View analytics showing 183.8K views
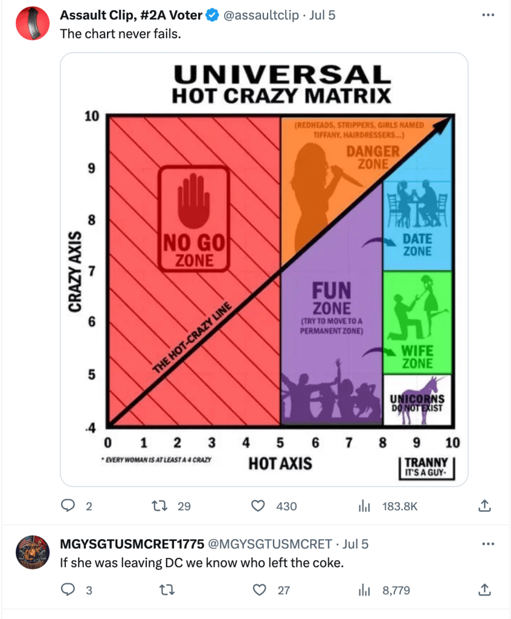511x619 pixels. click(365, 505)
